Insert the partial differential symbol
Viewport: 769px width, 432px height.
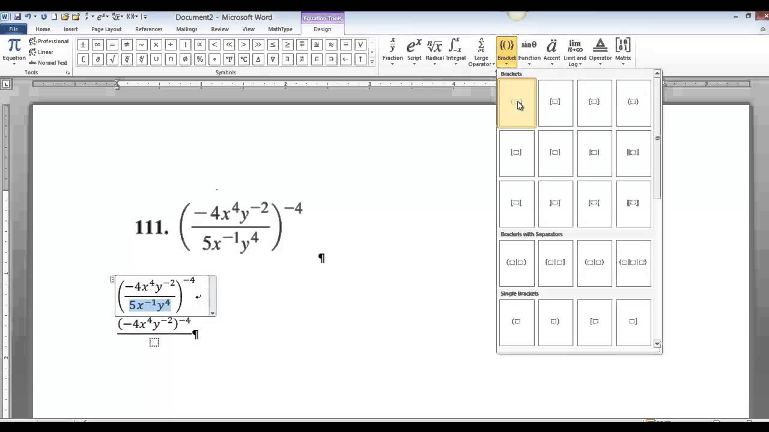pyautogui.click(x=97, y=59)
